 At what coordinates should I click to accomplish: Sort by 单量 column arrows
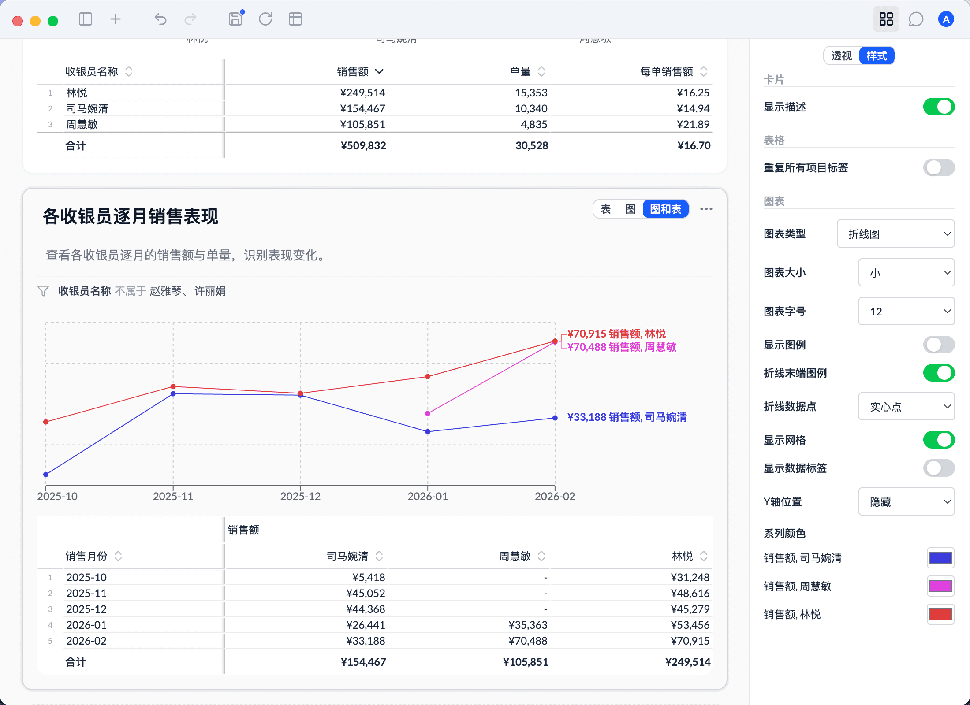(x=541, y=71)
